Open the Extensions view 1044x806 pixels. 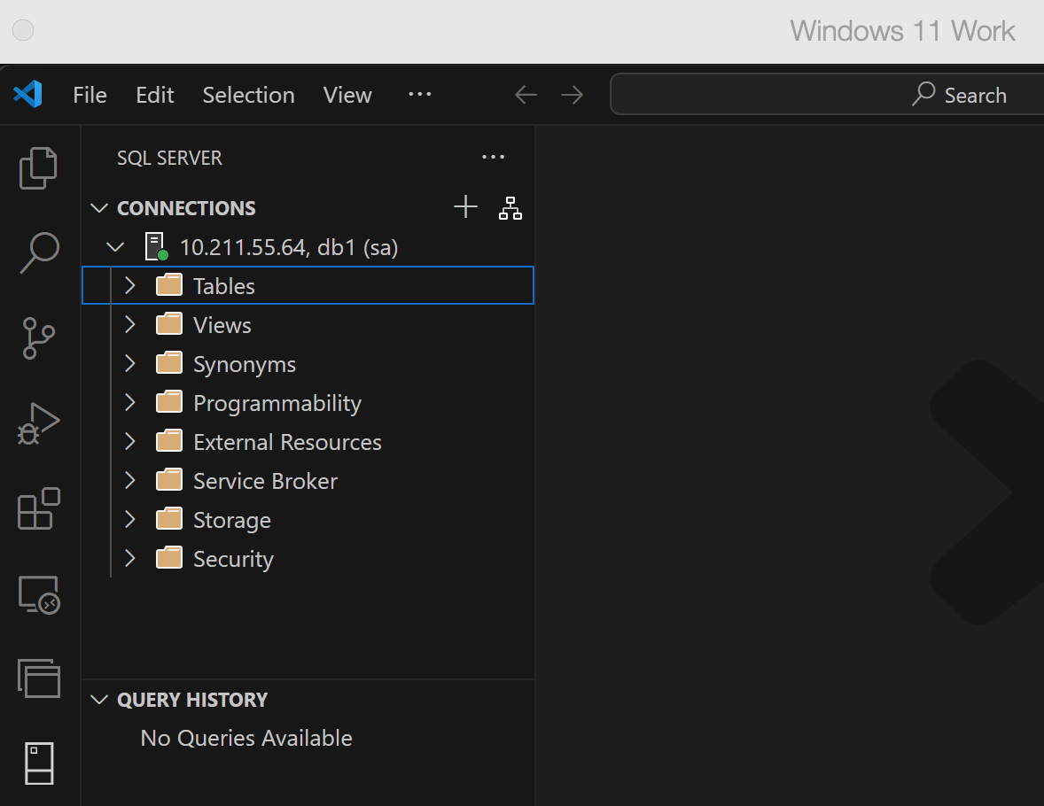(38, 509)
